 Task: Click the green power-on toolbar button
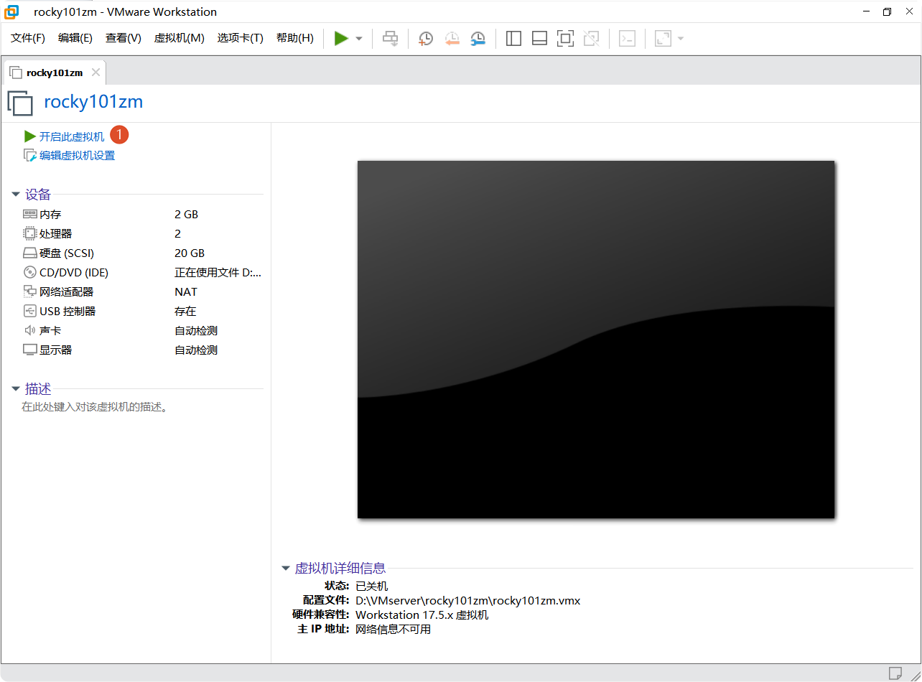(341, 39)
